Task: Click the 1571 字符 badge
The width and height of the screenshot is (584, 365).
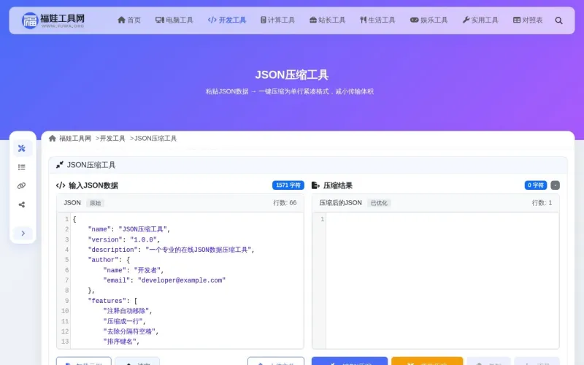Action: [288, 185]
